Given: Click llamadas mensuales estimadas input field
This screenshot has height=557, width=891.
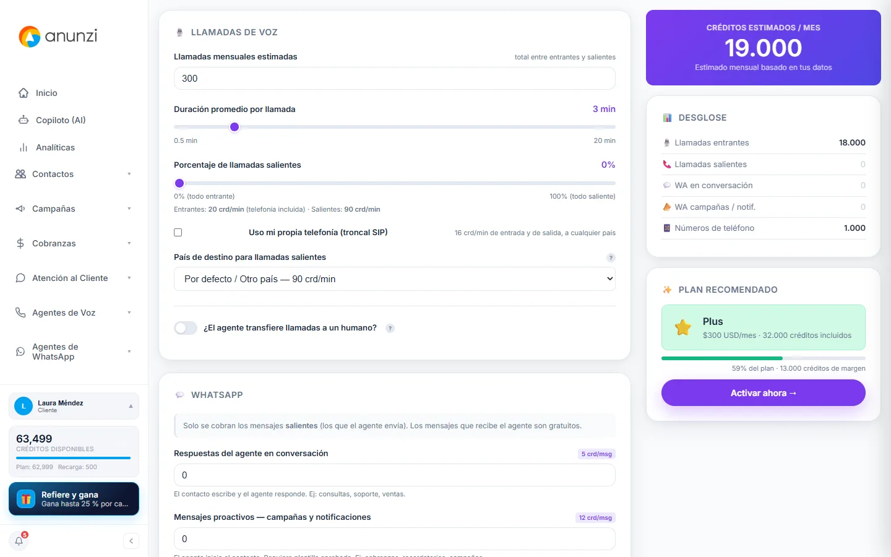Looking at the screenshot, I should pos(395,79).
